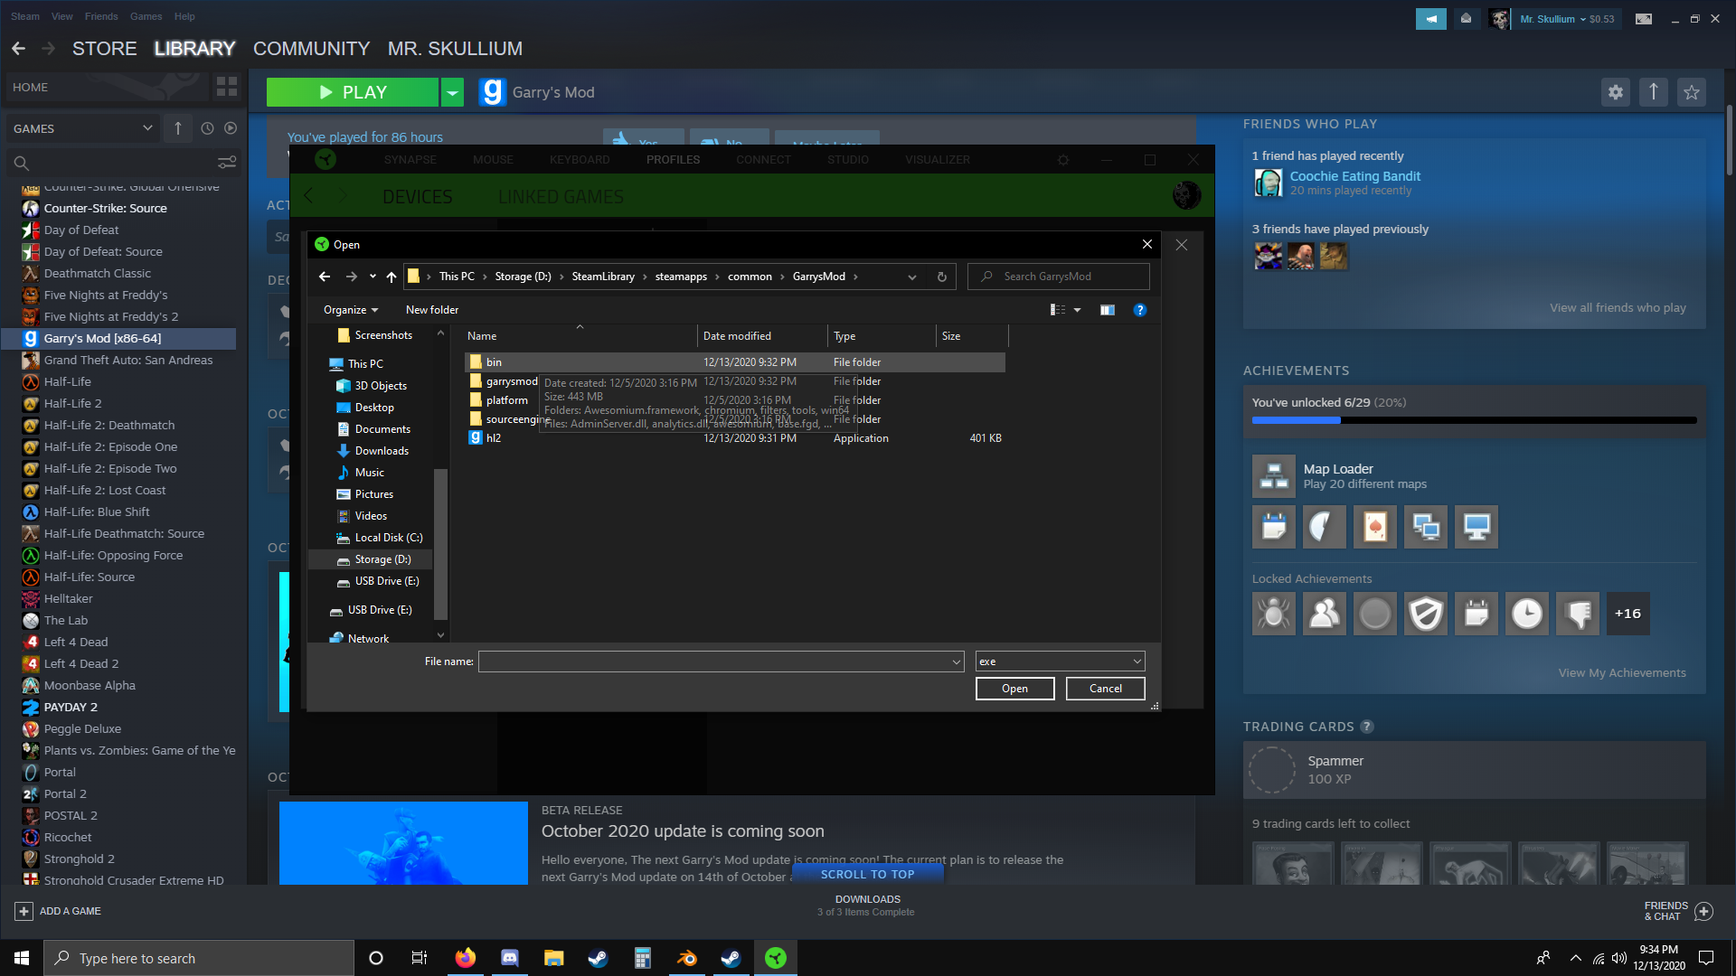Click the favorite star icon for Garry's Mod
The width and height of the screenshot is (1736, 976).
tap(1691, 92)
